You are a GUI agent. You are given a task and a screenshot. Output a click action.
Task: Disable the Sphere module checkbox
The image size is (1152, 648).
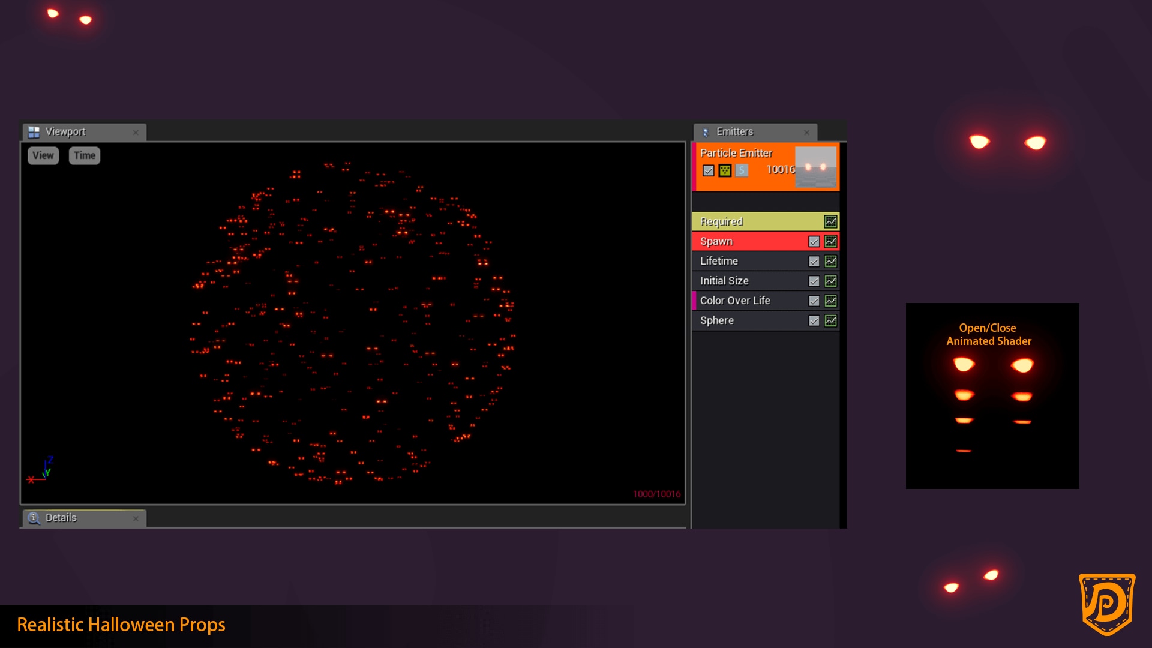point(814,320)
